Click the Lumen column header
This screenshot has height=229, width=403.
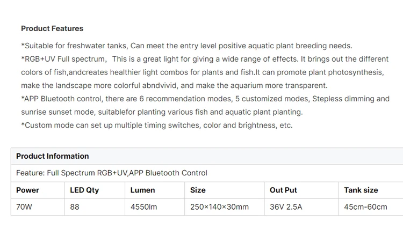pos(155,190)
